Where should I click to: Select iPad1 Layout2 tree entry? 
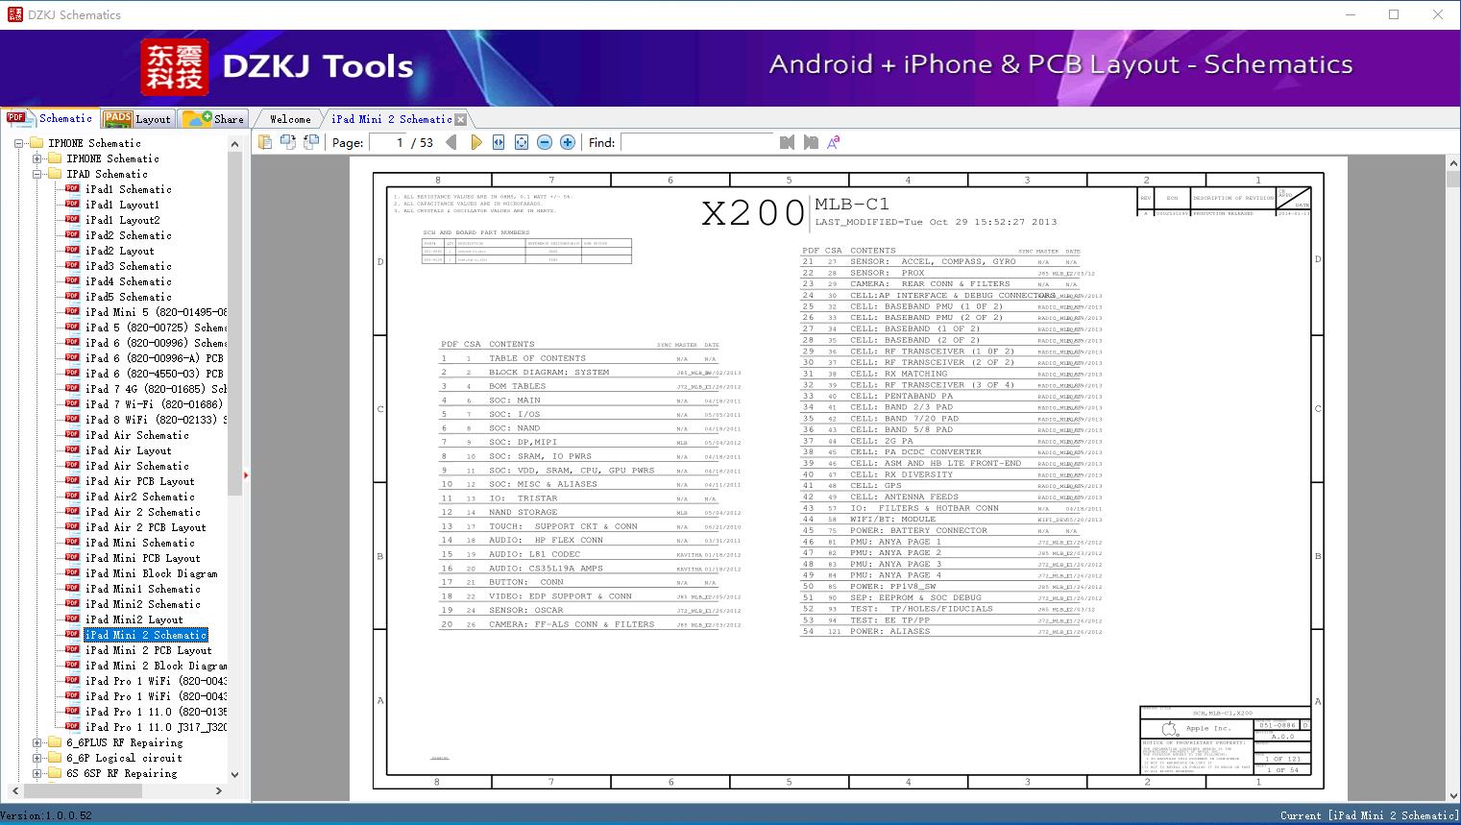(122, 220)
